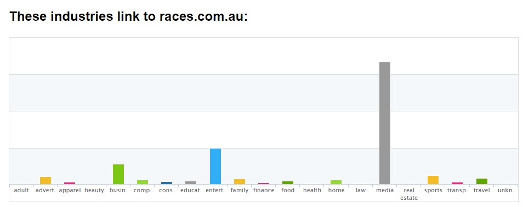Select the 'finance' axis label
523x207 pixels.
pyautogui.click(x=264, y=191)
